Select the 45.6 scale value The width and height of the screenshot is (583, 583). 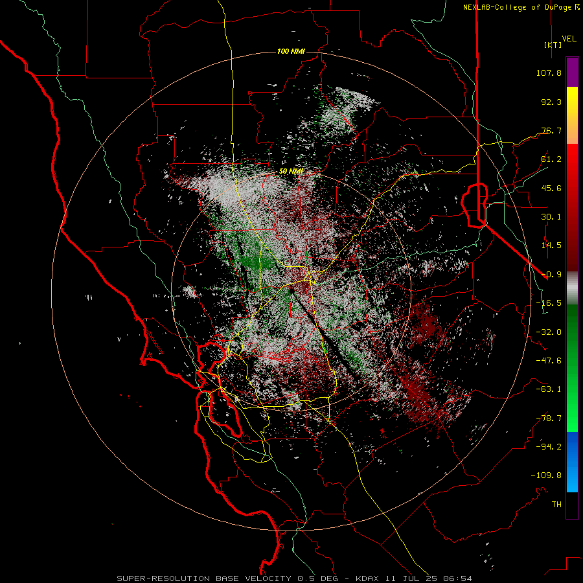coord(551,188)
